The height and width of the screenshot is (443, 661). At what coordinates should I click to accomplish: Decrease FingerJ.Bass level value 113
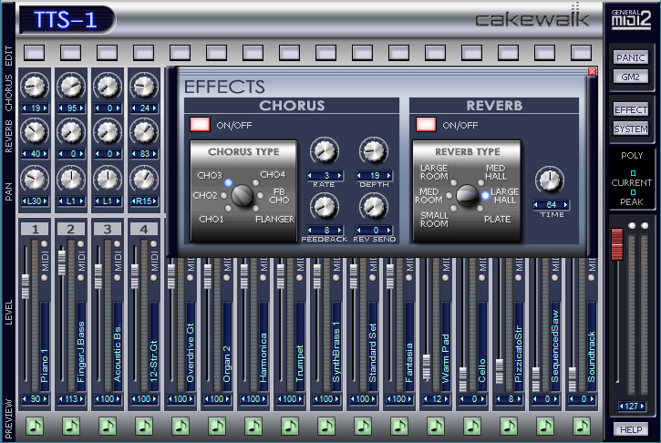[x=61, y=398]
